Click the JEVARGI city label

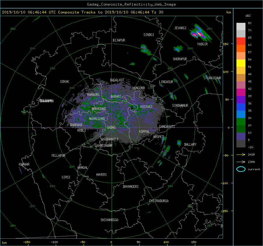(x=180, y=28)
